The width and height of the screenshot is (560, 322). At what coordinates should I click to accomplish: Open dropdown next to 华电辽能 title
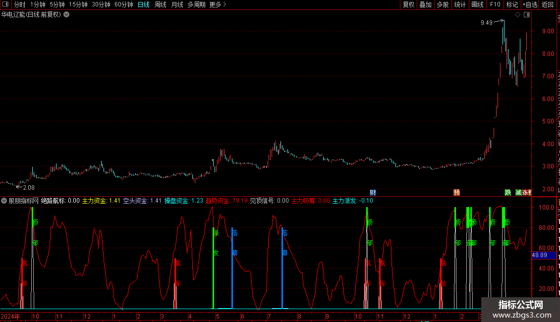point(66,15)
